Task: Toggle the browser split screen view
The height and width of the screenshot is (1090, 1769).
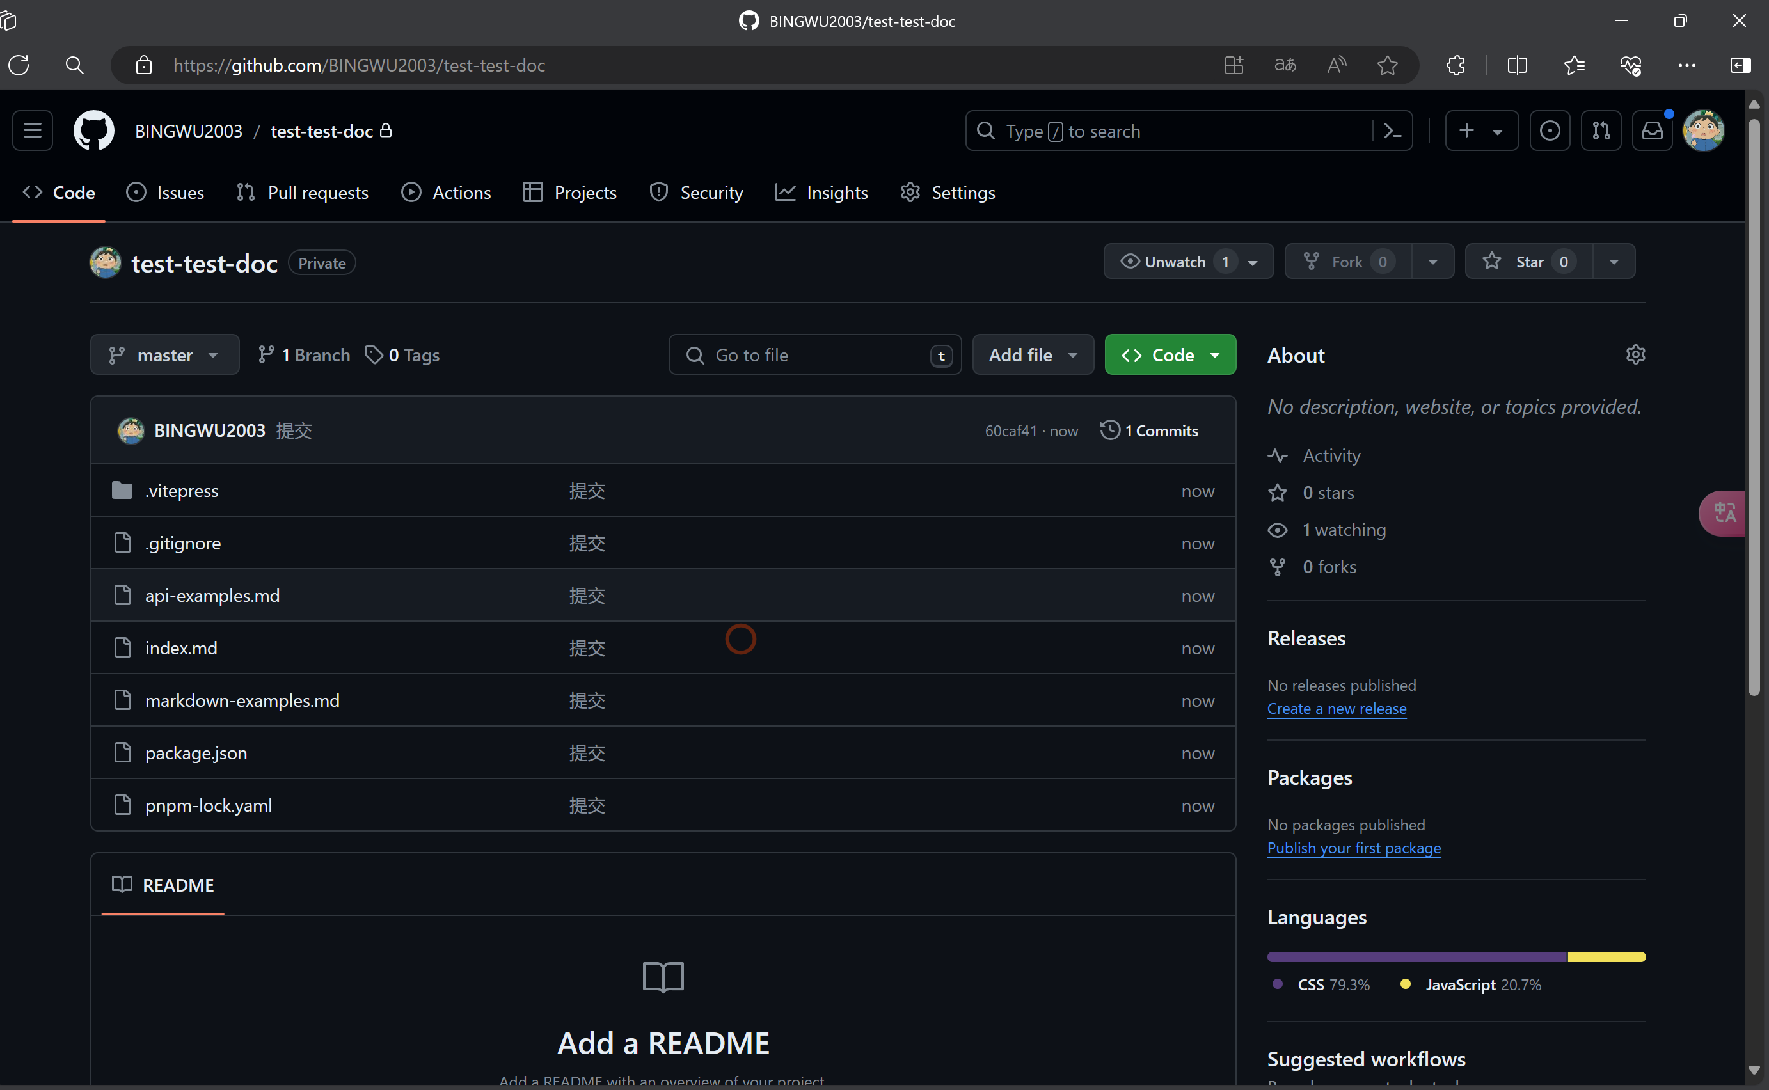Action: point(1517,66)
